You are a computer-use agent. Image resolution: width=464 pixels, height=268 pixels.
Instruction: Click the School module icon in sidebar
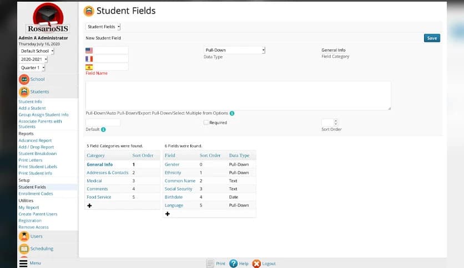click(24, 79)
